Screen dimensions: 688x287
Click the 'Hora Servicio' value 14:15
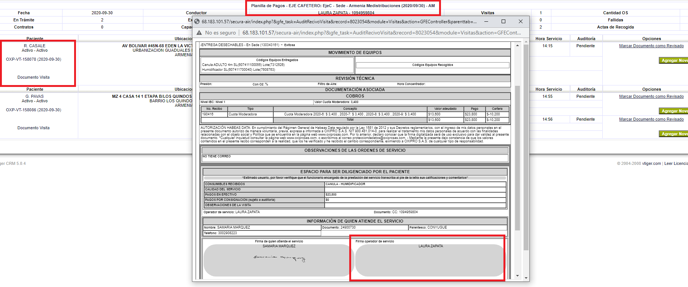coord(547,46)
